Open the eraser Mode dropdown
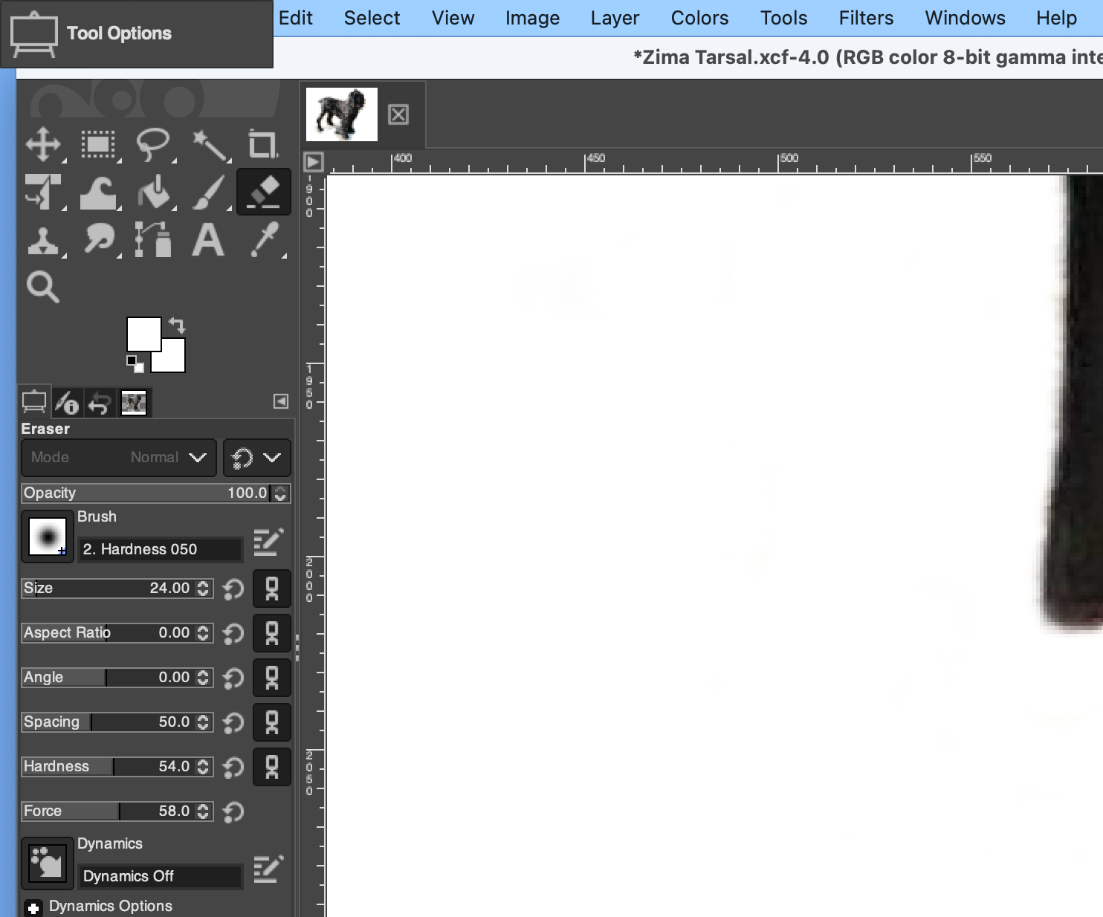 click(x=119, y=457)
